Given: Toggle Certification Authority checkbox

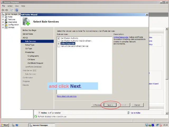Looking at the screenshot, I should point(59,38).
